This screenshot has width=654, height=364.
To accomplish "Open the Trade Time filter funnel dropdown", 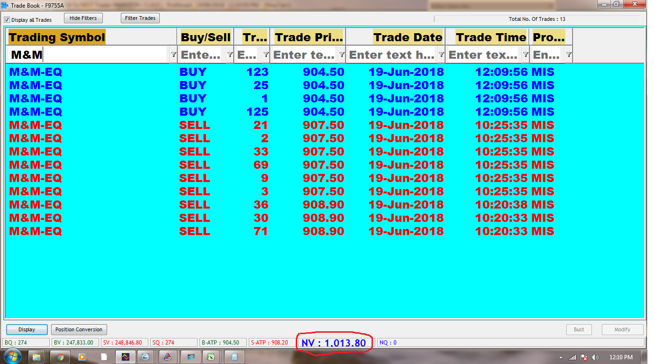I will pos(526,55).
